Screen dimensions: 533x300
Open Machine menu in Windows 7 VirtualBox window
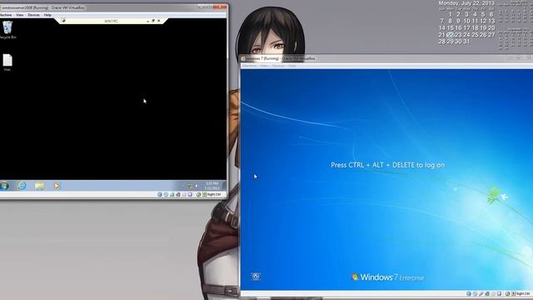coord(249,65)
